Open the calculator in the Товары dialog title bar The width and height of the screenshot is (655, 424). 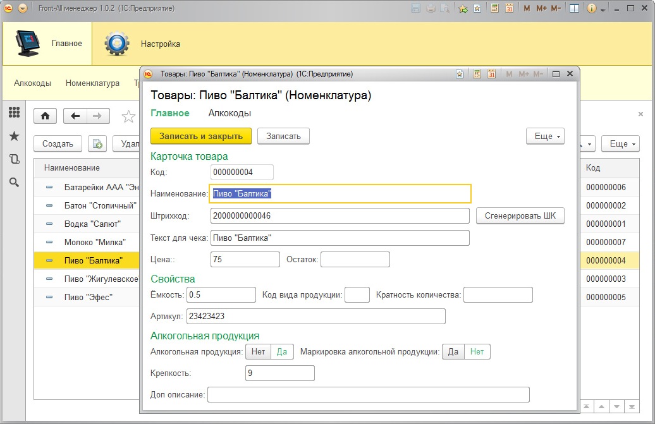(x=477, y=74)
